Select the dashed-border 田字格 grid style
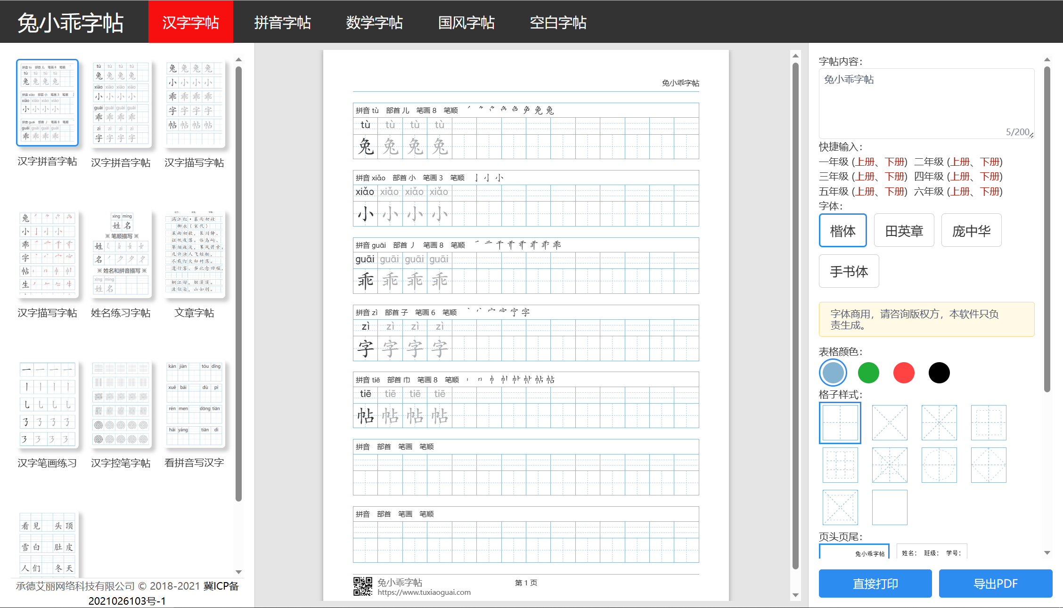Image resolution: width=1063 pixels, height=608 pixels. [x=840, y=465]
